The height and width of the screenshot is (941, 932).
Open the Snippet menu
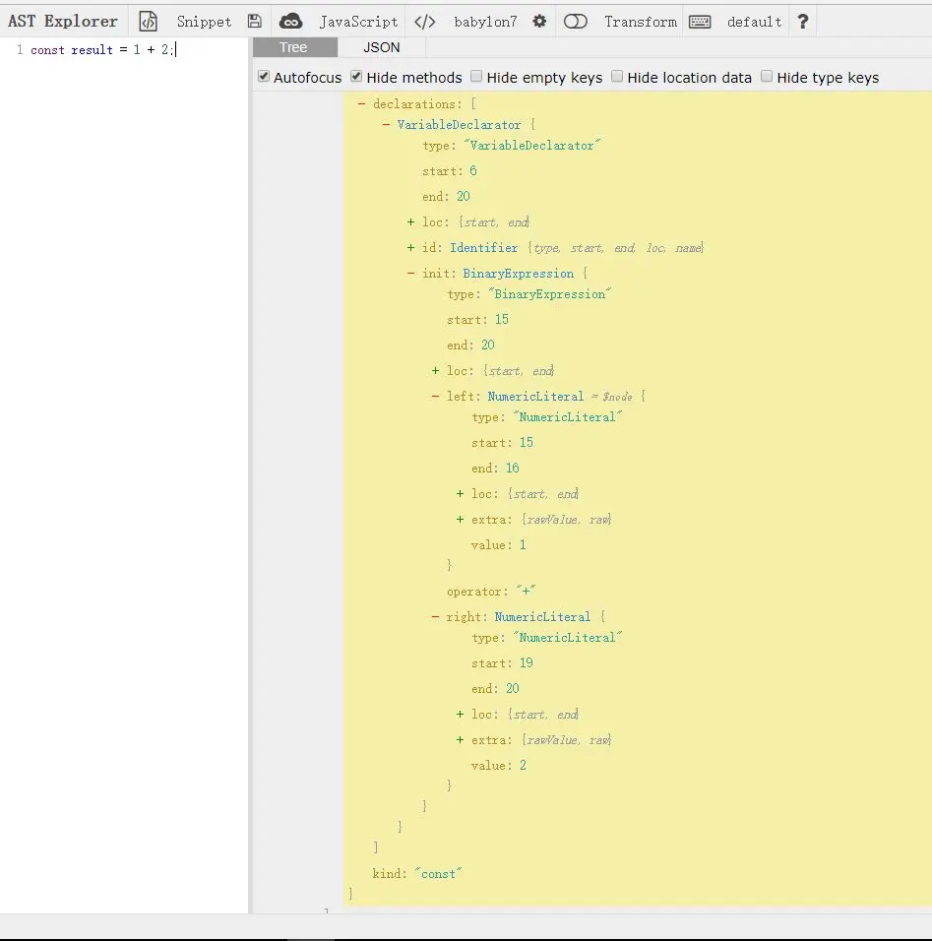click(204, 22)
